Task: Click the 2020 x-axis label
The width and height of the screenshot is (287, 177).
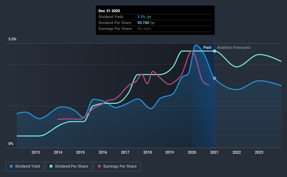Action: pyautogui.click(x=192, y=152)
